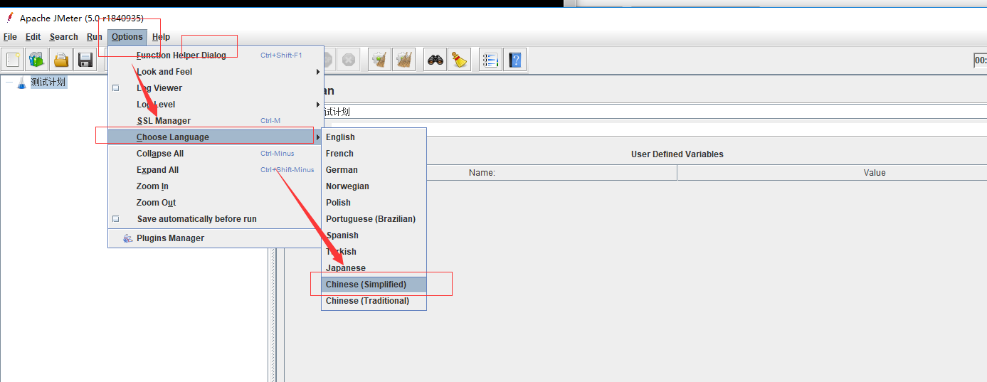Open Plugins Manager from Options menu
987x382 pixels.
(170, 238)
